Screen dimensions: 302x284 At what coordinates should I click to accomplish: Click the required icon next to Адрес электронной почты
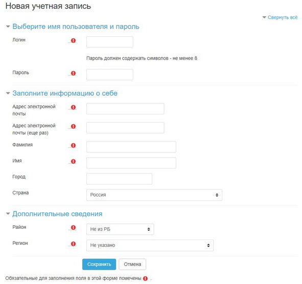click(73, 107)
